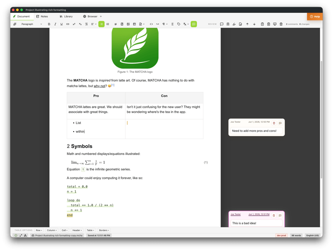Toggle the highlighted bullet list button
The width and height of the screenshot is (333, 251).
(102, 24)
